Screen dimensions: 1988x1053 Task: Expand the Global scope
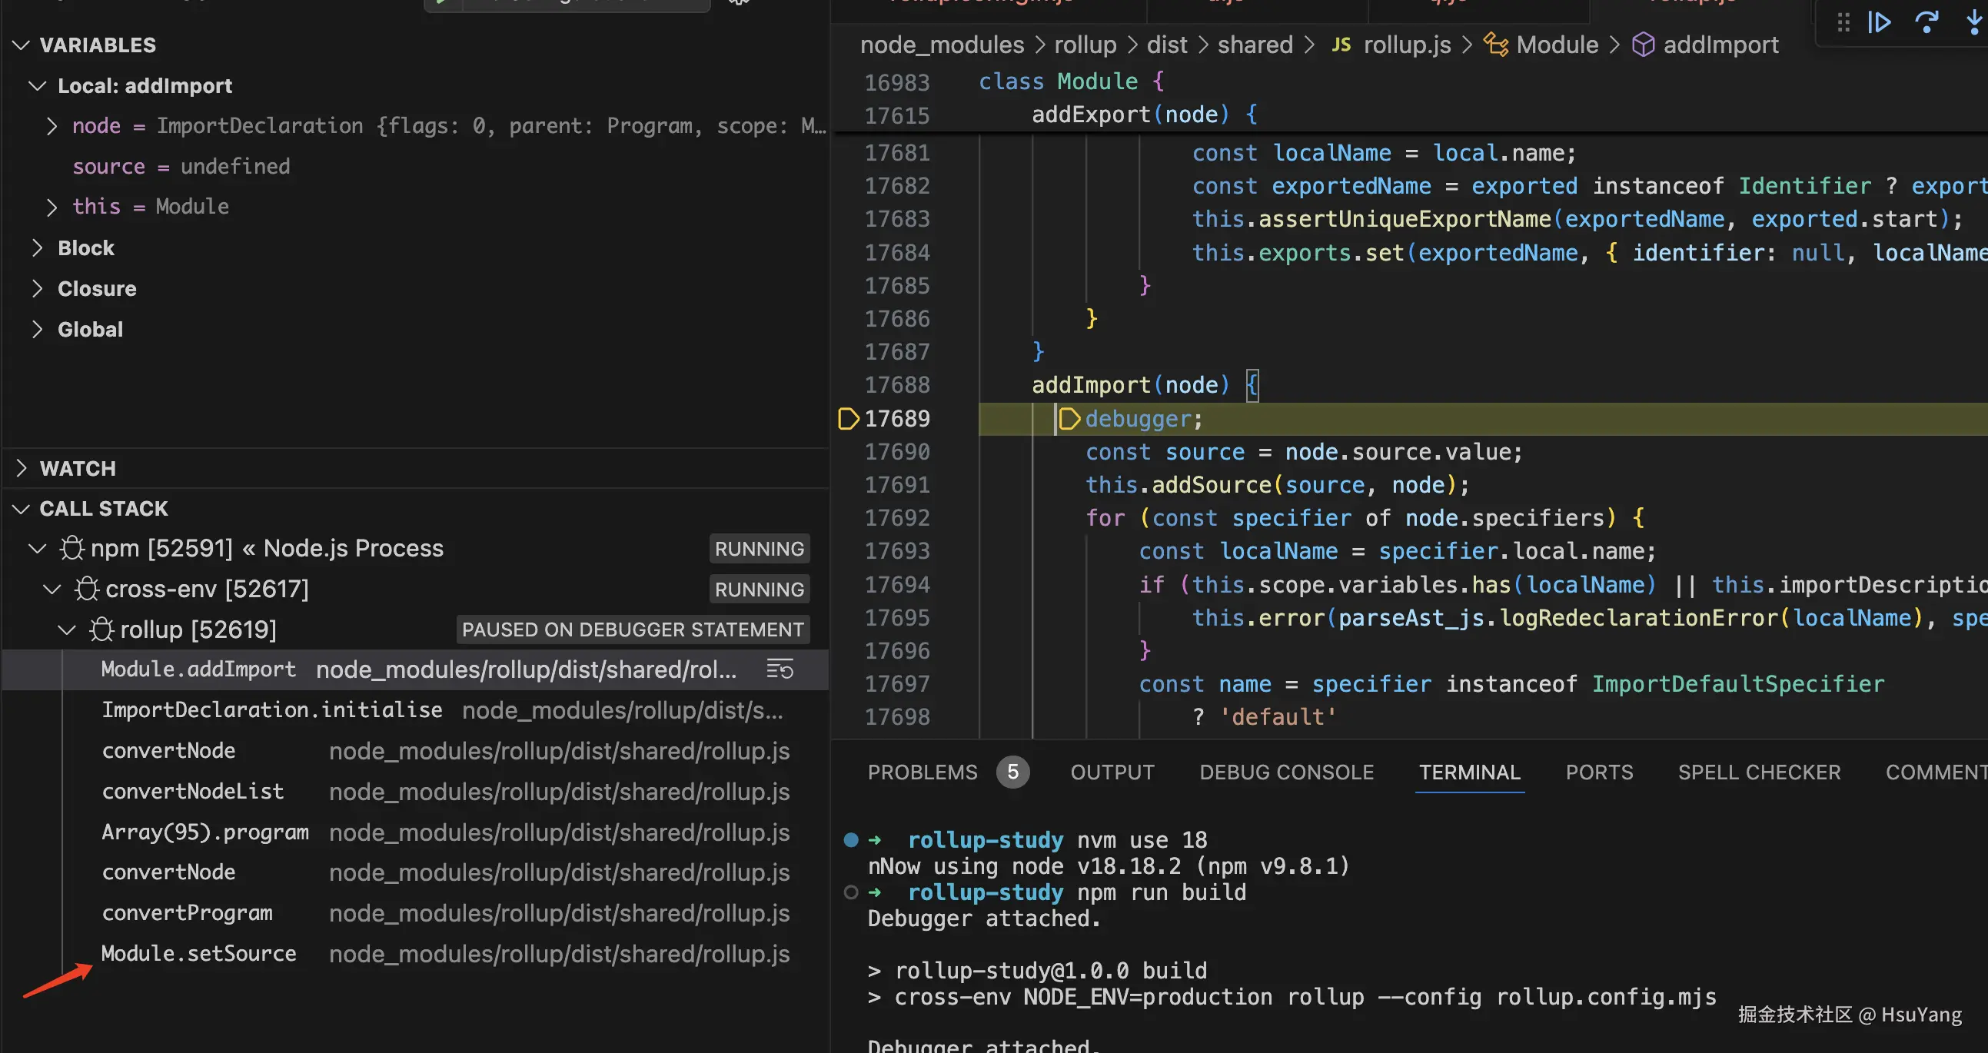[37, 330]
